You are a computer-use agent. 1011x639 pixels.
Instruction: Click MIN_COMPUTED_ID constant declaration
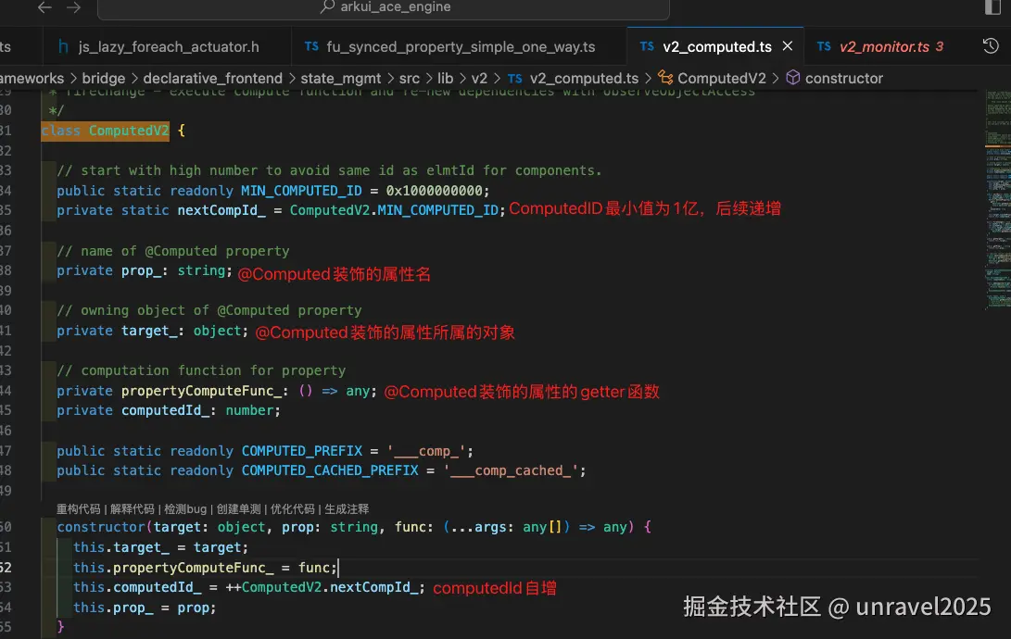(301, 191)
